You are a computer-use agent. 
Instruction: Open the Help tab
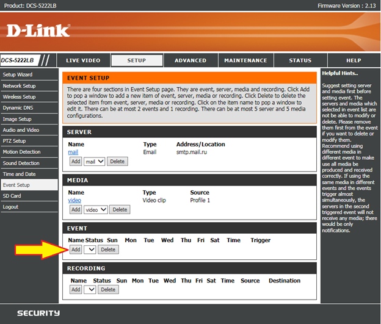[x=354, y=60]
